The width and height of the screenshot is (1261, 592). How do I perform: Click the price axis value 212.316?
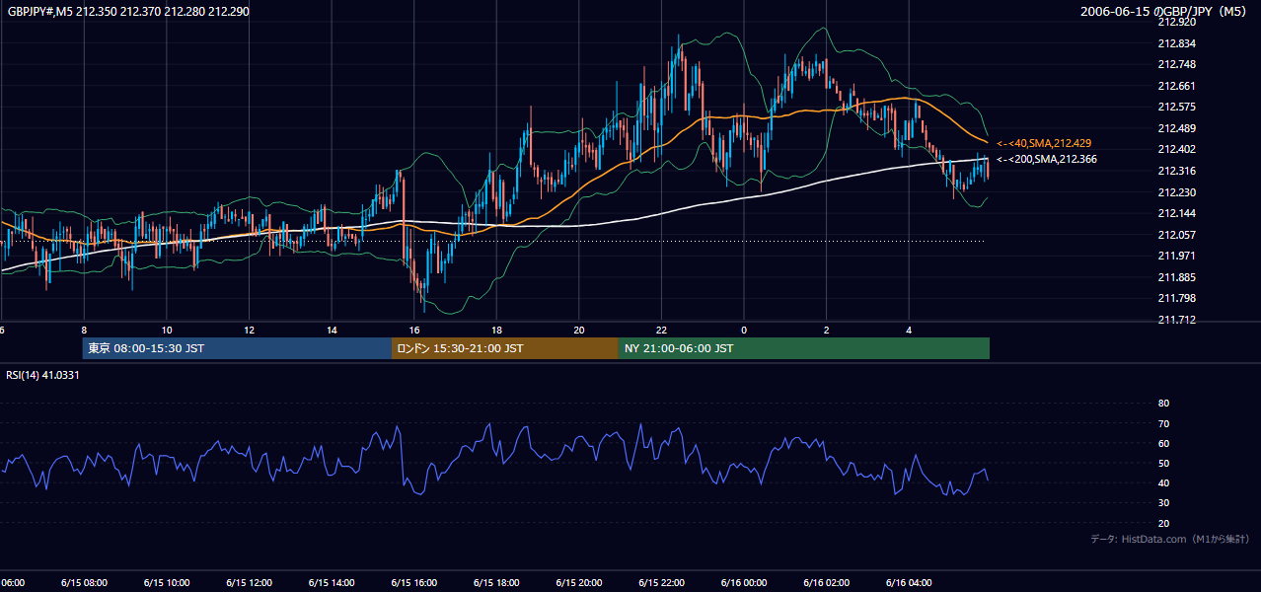click(1176, 171)
